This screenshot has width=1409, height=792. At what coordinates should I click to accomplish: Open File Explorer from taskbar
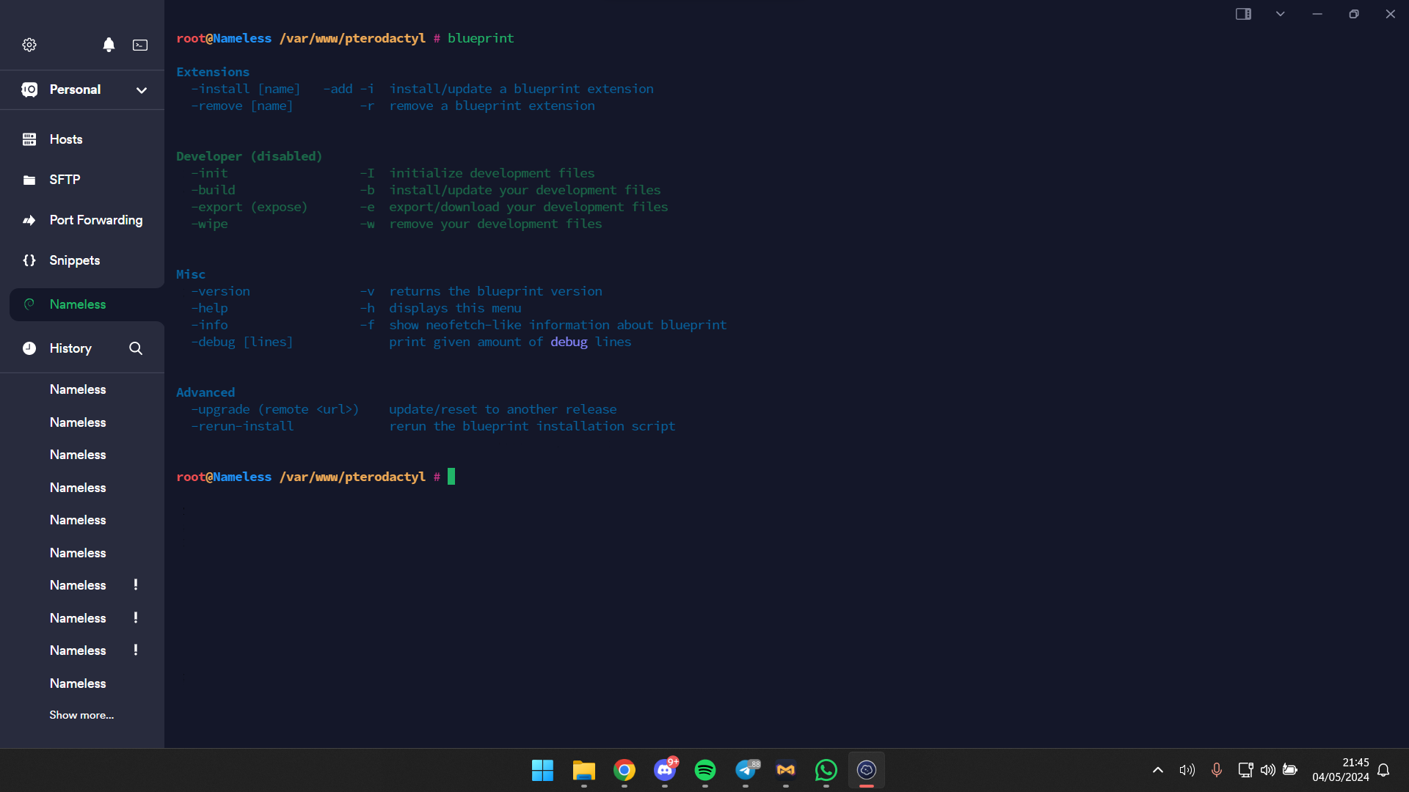584,770
